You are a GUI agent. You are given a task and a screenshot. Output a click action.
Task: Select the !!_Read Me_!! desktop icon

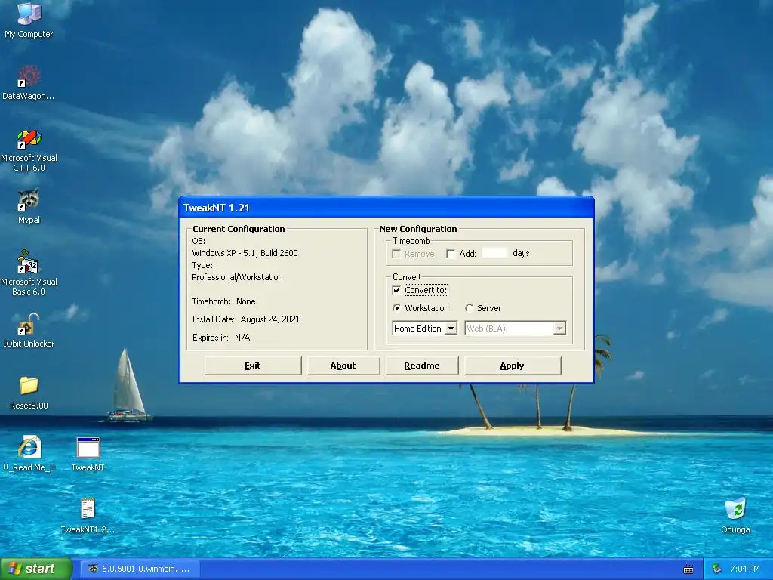click(x=29, y=454)
